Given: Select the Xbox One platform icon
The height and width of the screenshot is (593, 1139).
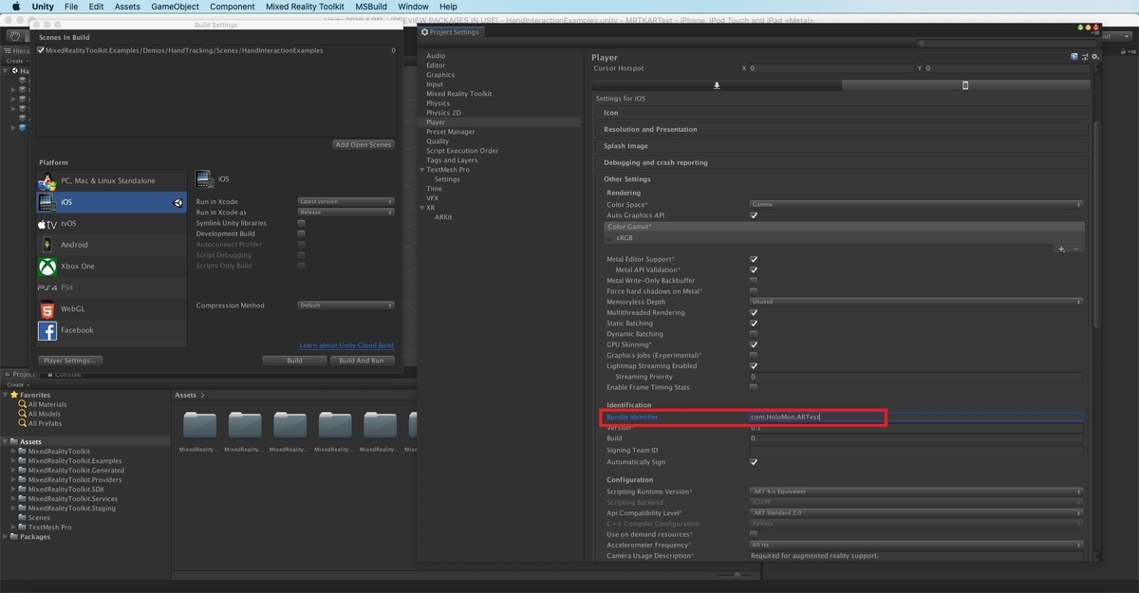Looking at the screenshot, I should (x=47, y=267).
